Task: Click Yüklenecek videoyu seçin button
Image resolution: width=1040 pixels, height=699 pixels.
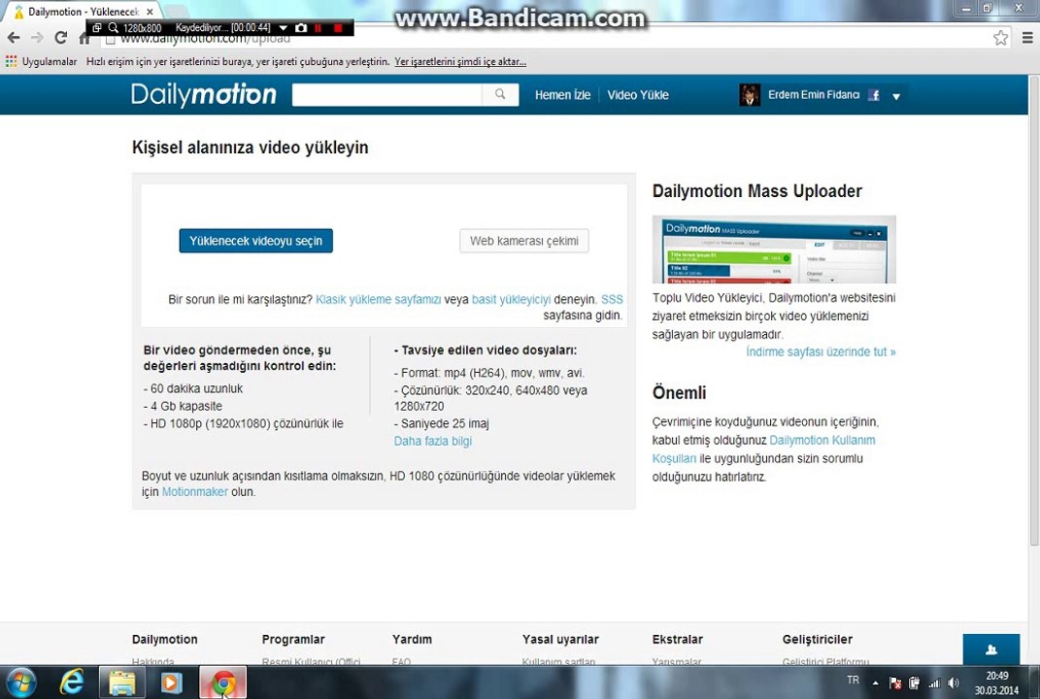Action: pos(256,241)
